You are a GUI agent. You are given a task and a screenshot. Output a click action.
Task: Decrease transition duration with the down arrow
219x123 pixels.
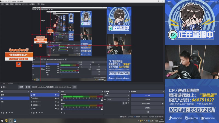[129, 100]
